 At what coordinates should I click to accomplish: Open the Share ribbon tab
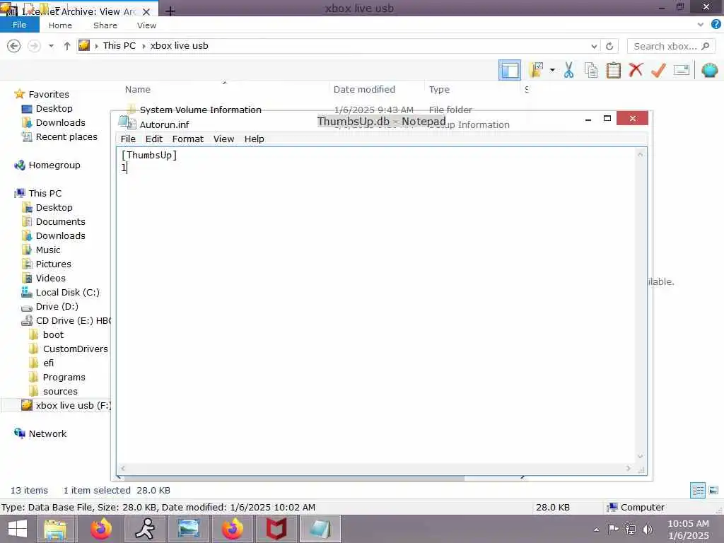105,25
